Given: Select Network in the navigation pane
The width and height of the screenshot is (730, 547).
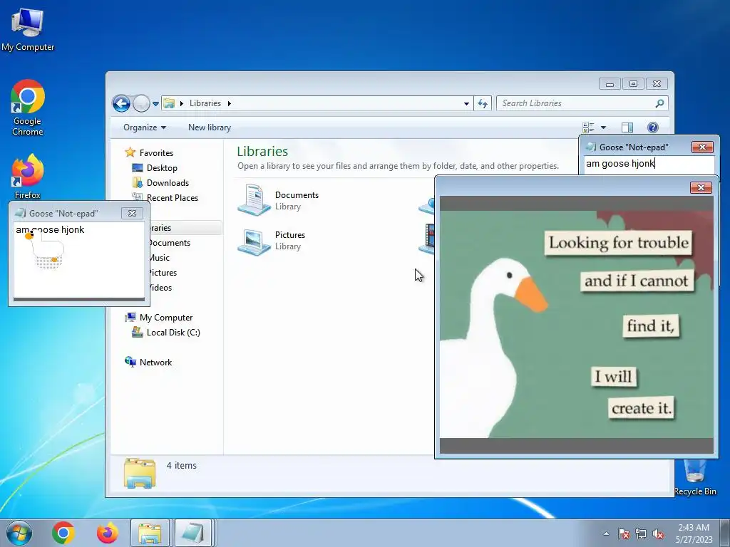Looking at the screenshot, I should (148, 362).
